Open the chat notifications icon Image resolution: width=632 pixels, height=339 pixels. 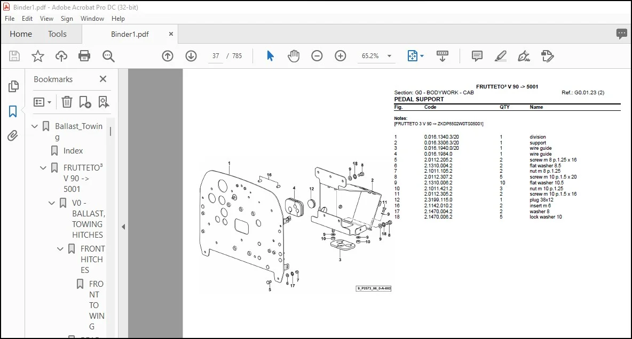pos(621,34)
